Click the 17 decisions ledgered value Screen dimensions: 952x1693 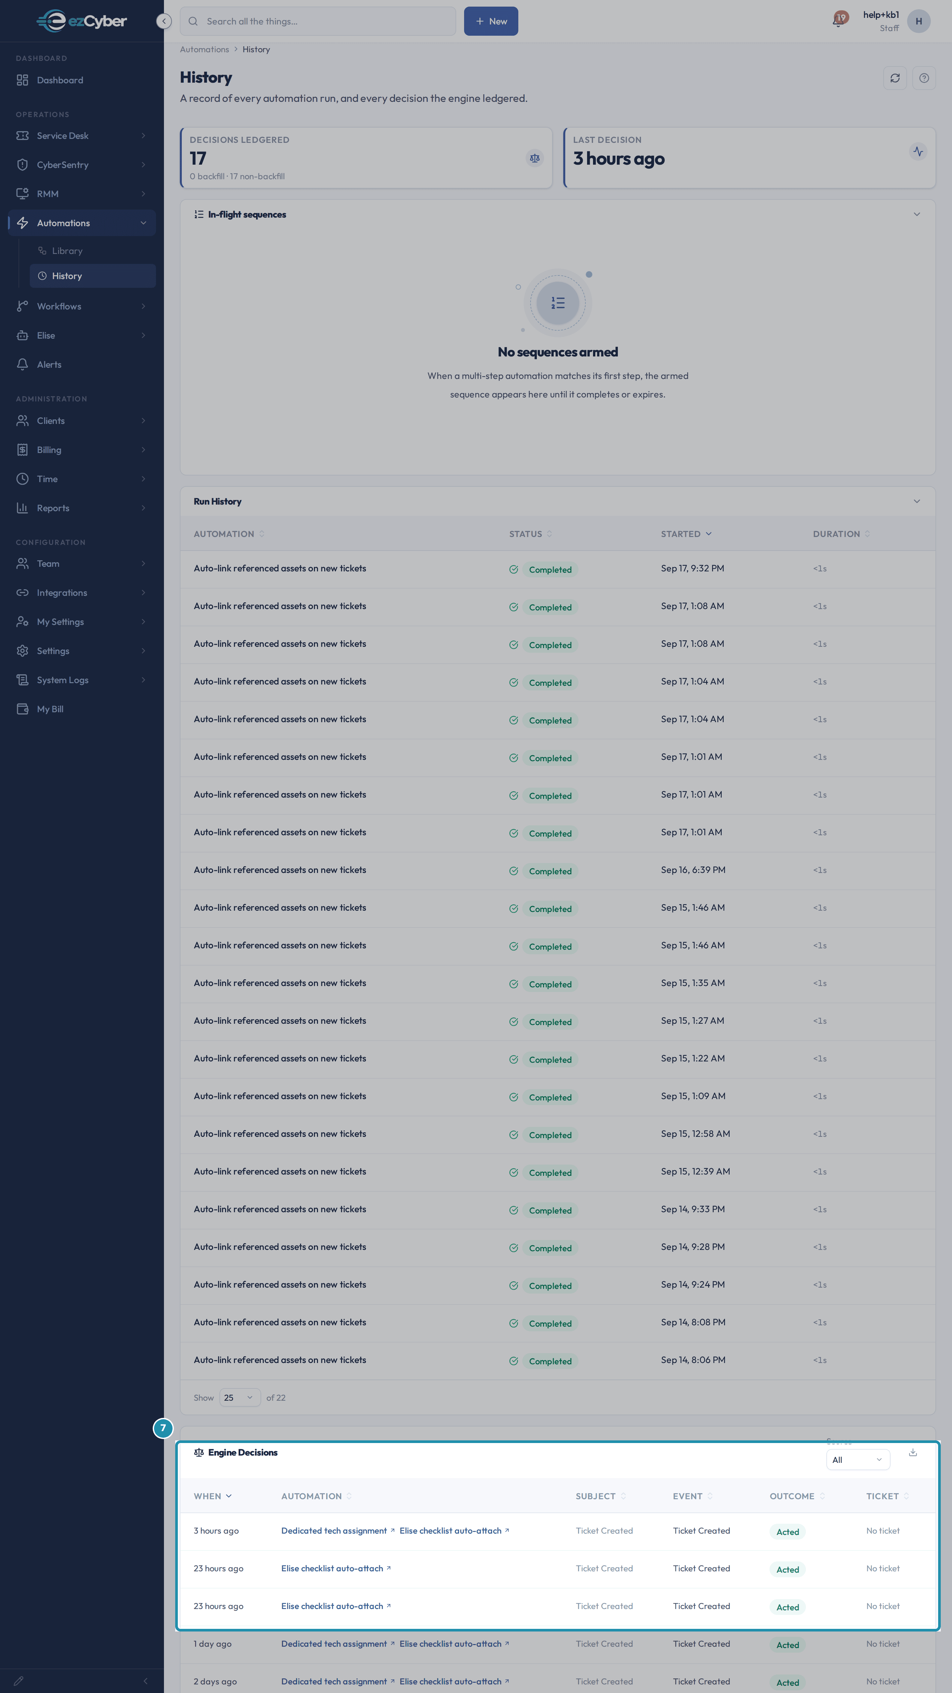(198, 158)
